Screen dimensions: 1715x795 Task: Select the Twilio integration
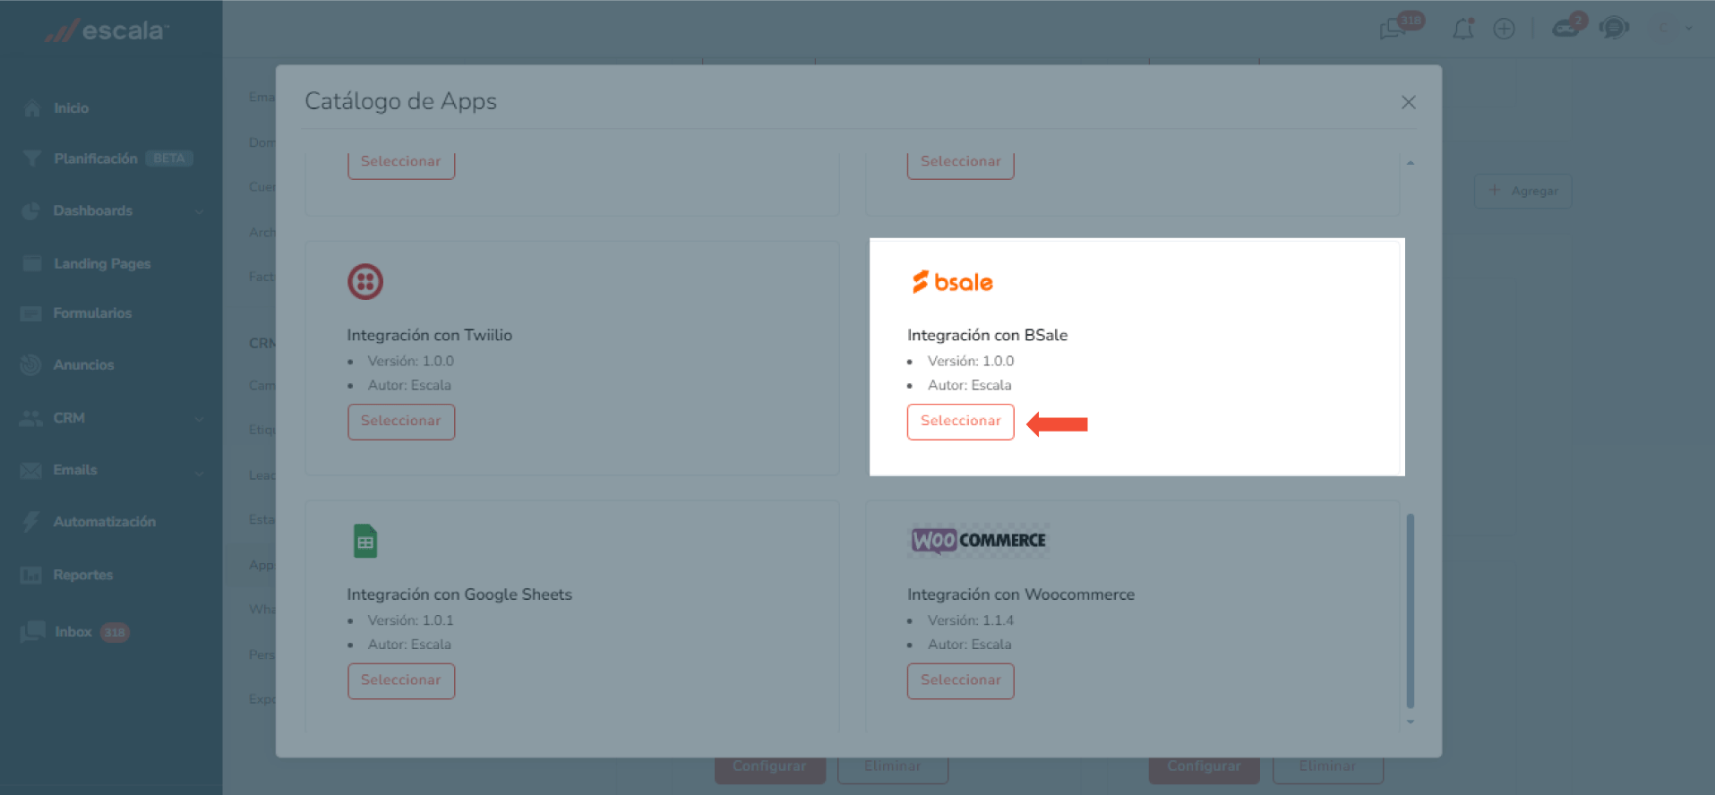[400, 422]
